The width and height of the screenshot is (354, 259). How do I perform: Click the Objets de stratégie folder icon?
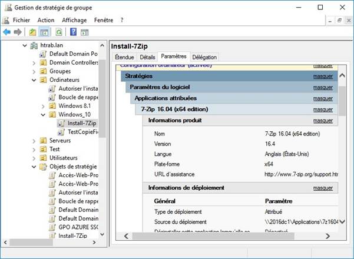coord(43,167)
